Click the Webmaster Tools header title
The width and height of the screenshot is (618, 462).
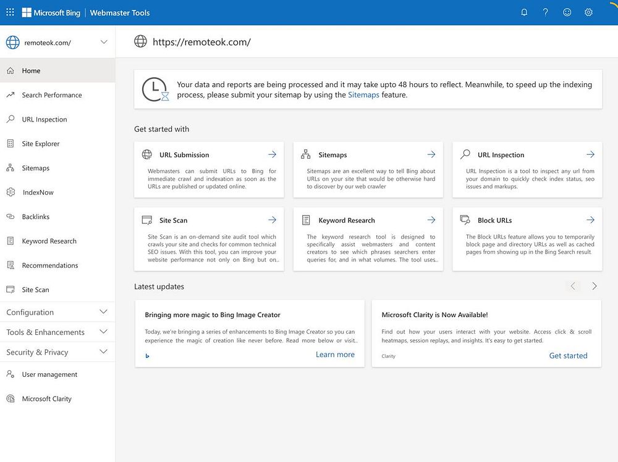point(120,12)
